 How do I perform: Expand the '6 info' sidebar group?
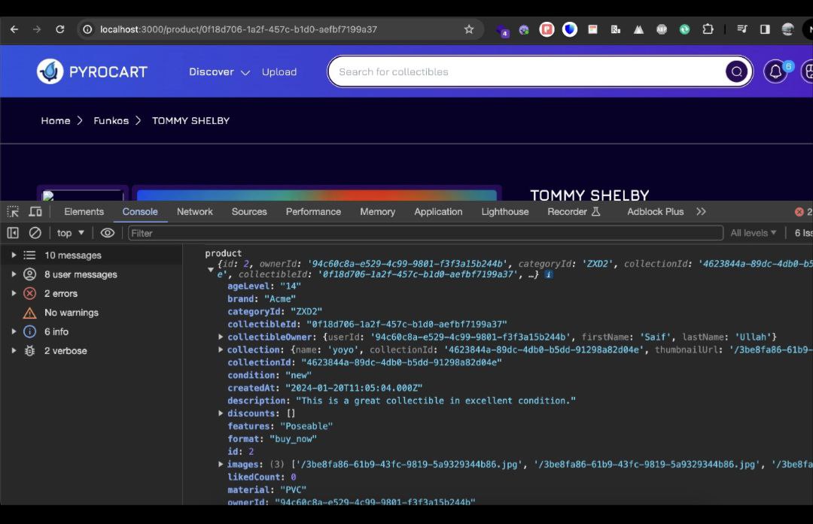pos(14,332)
